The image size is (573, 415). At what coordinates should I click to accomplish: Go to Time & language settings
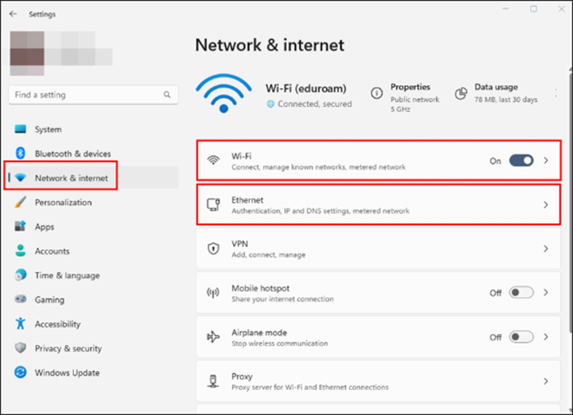point(67,276)
